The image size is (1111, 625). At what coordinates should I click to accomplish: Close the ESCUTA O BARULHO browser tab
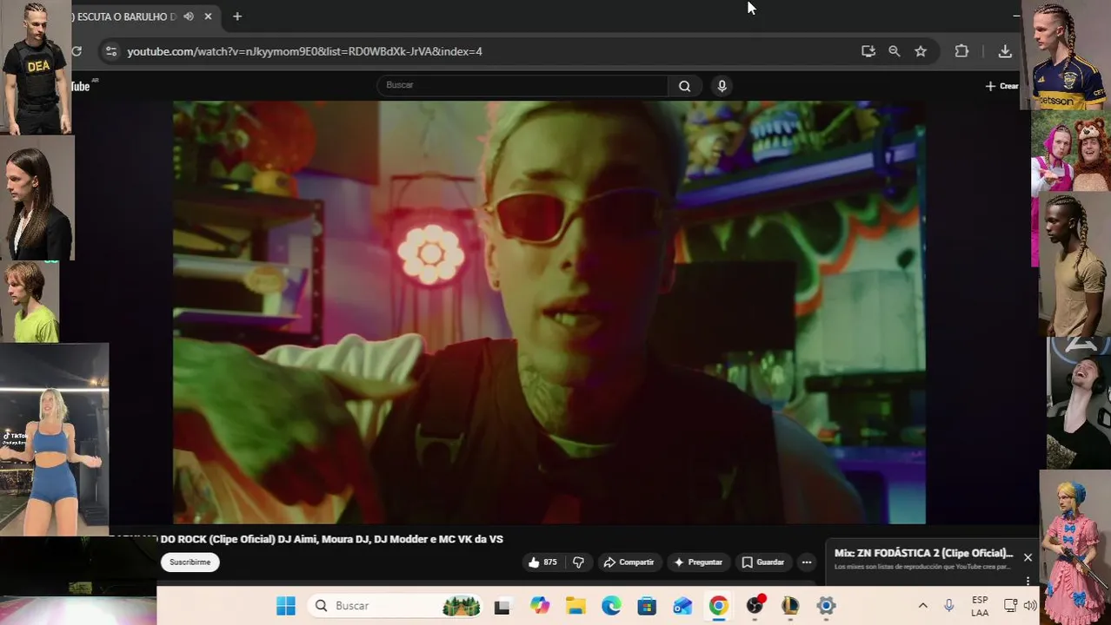click(208, 16)
